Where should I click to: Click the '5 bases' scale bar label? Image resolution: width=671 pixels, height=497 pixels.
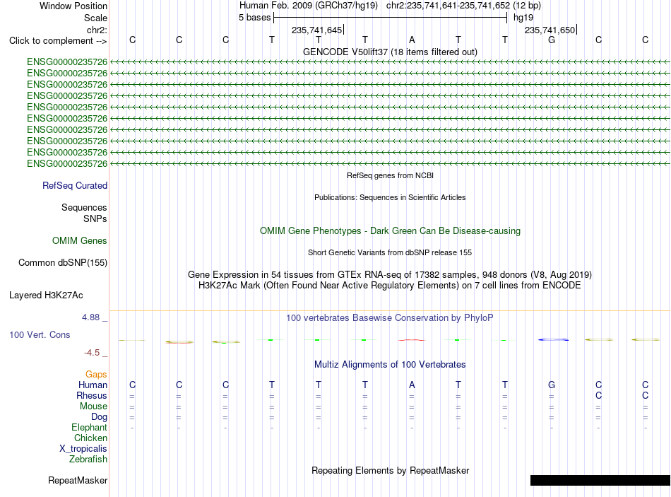coord(254,18)
